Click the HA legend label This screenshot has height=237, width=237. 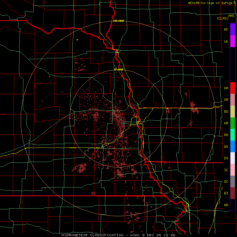click(226, 88)
